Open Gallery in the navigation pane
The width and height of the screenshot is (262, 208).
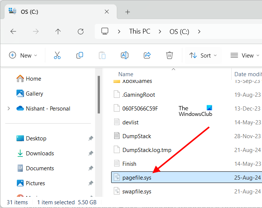(x=34, y=94)
